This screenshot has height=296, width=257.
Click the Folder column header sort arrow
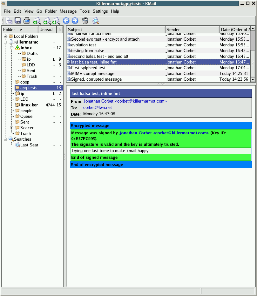21,30
